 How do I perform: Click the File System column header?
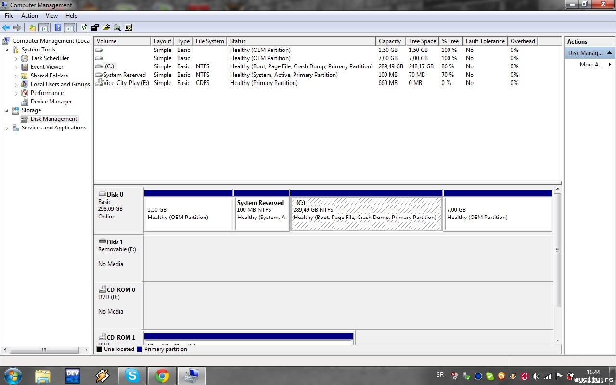[x=210, y=41]
